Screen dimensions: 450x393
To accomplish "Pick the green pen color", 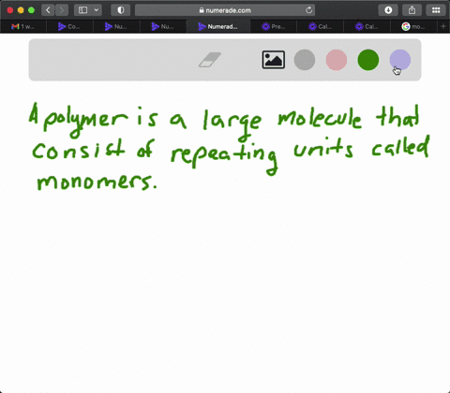I will tap(368, 60).
